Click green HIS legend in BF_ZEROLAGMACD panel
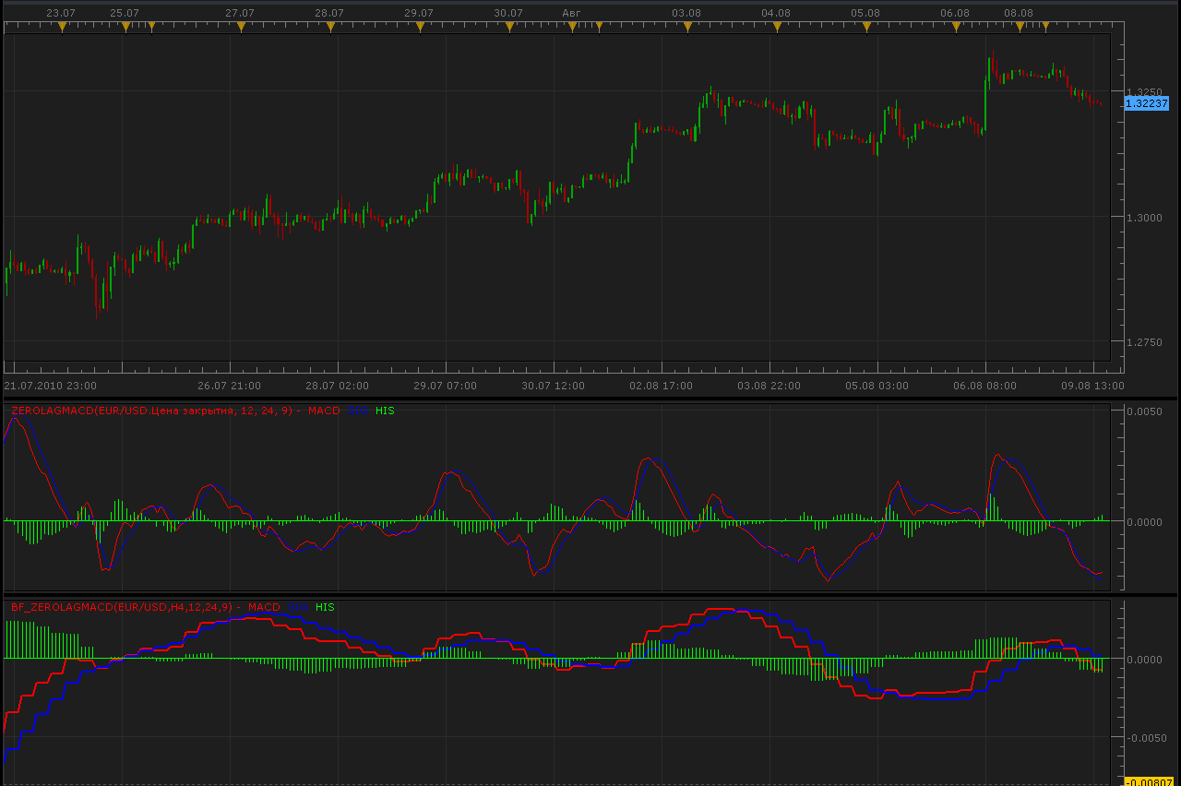This screenshot has width=1181, height=786. click(325, 607)
